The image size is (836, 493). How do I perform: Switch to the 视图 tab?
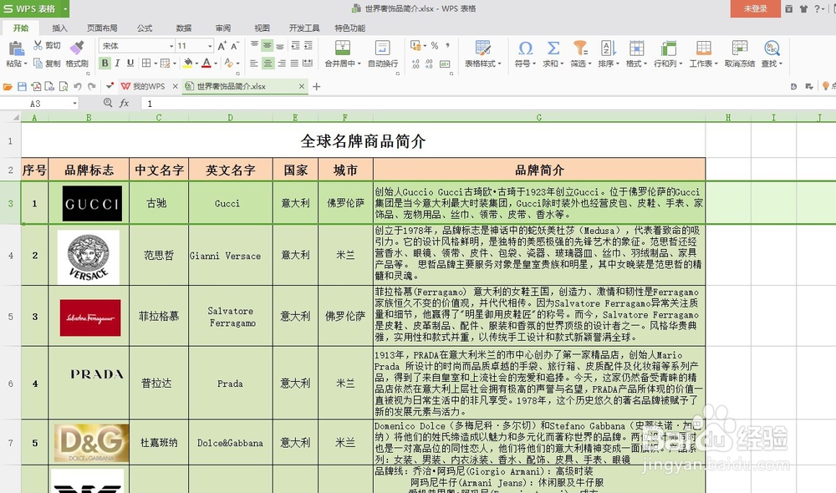262,28
